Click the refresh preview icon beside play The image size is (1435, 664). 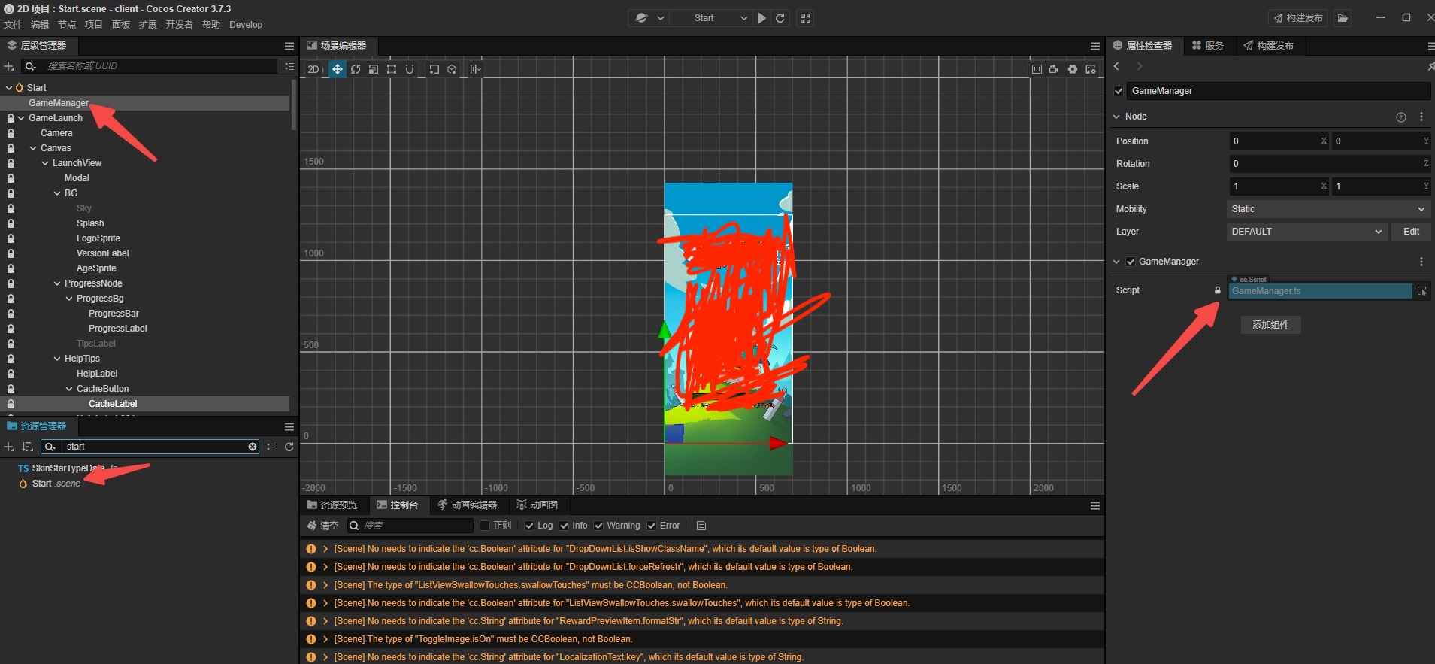click(780, 18)
